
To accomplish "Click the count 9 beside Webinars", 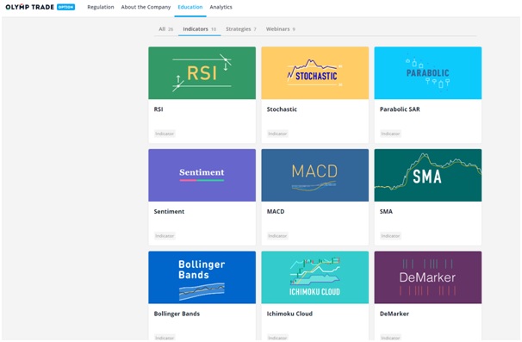I will coord(294,29).
